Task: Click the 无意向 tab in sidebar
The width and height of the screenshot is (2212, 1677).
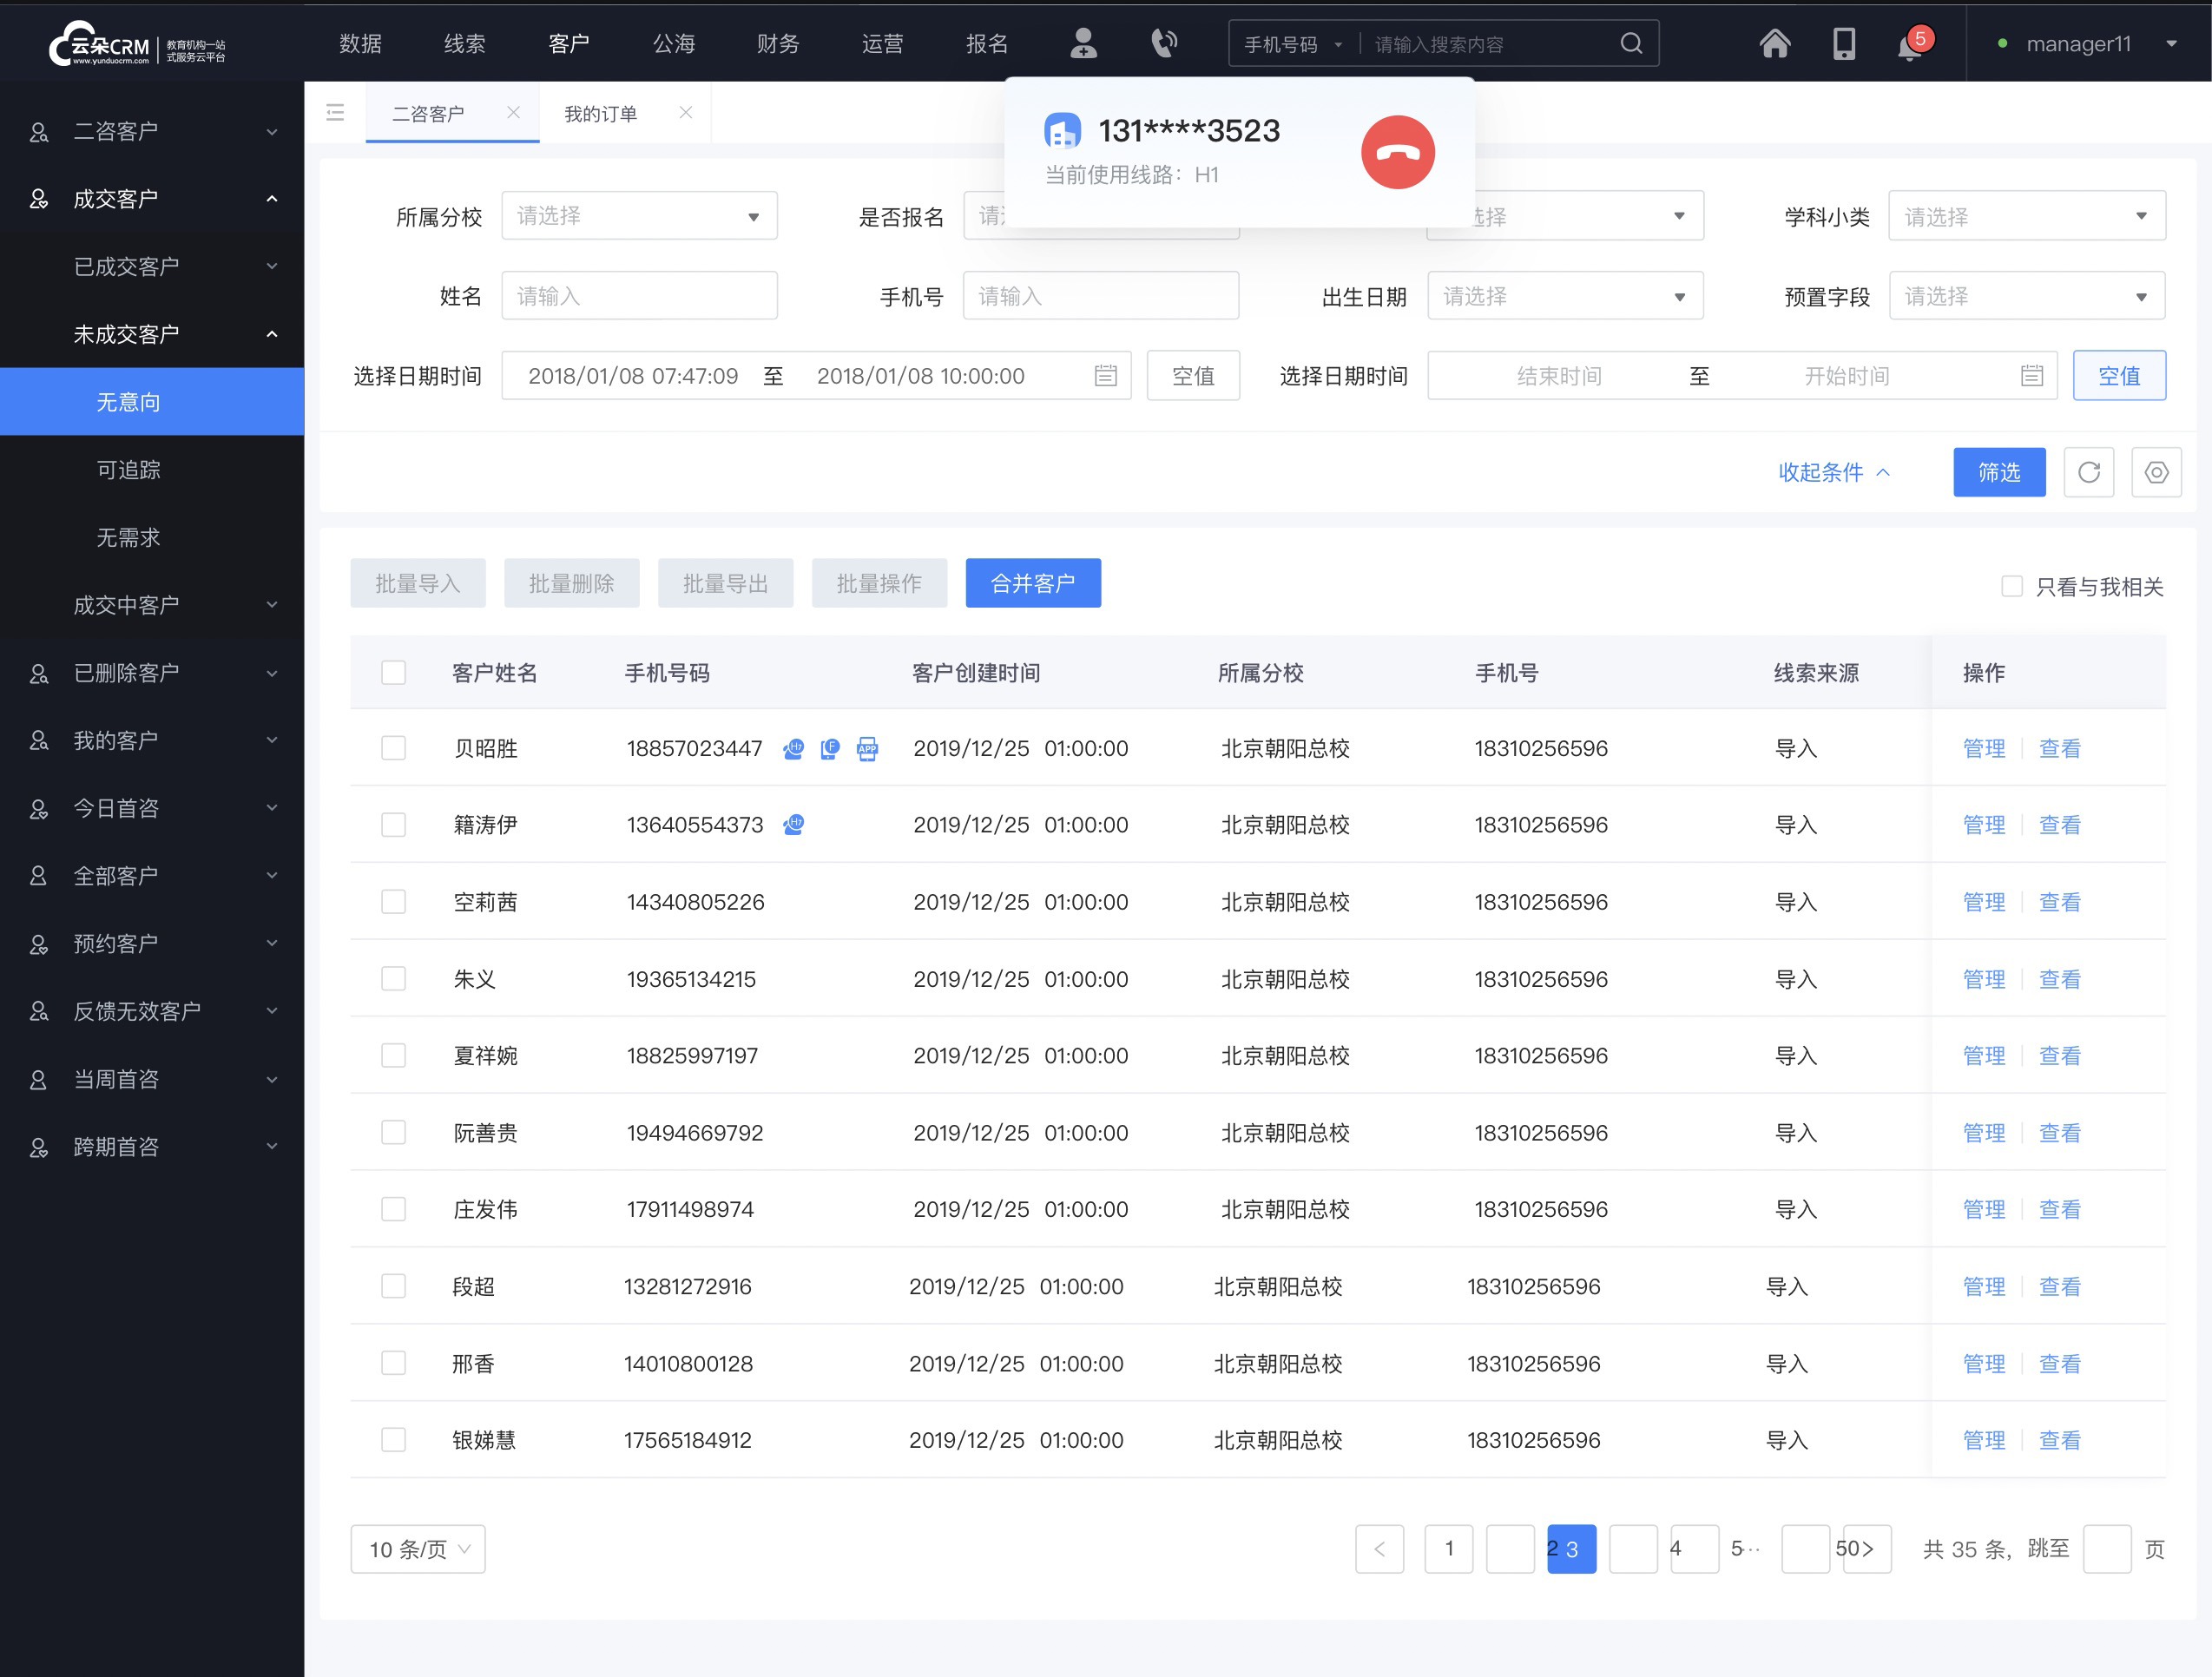Action: click(x=151, y=402)
